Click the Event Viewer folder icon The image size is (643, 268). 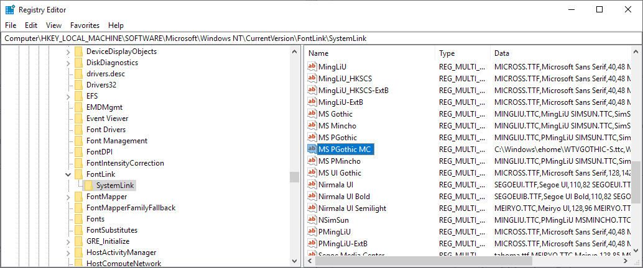pos(79,118)
